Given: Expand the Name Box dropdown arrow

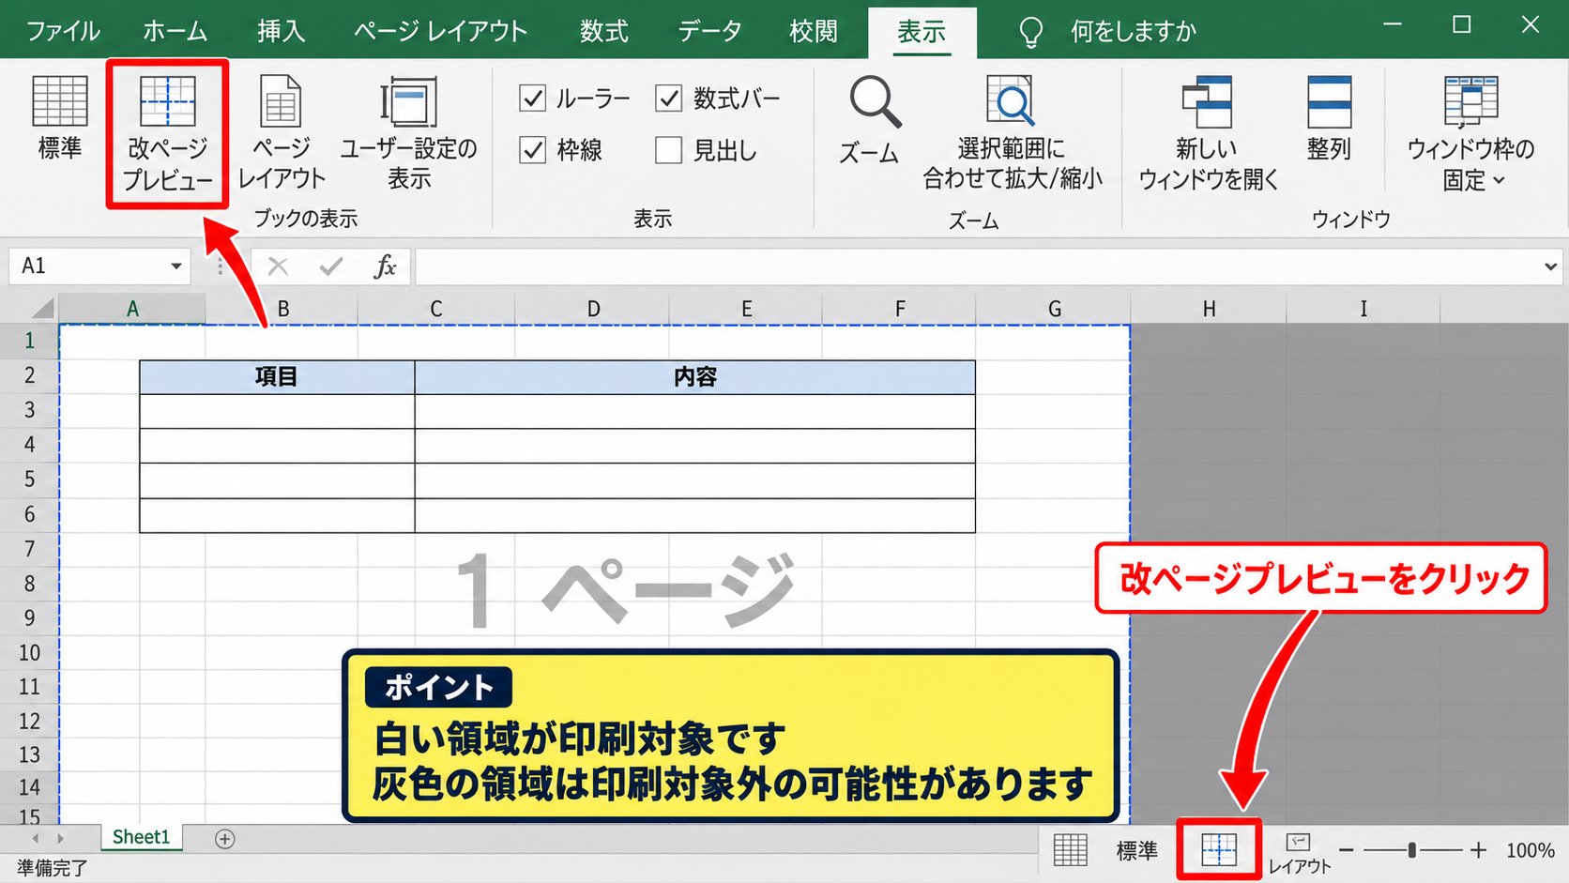Looking at the screenshot, I should pos(175,266).
